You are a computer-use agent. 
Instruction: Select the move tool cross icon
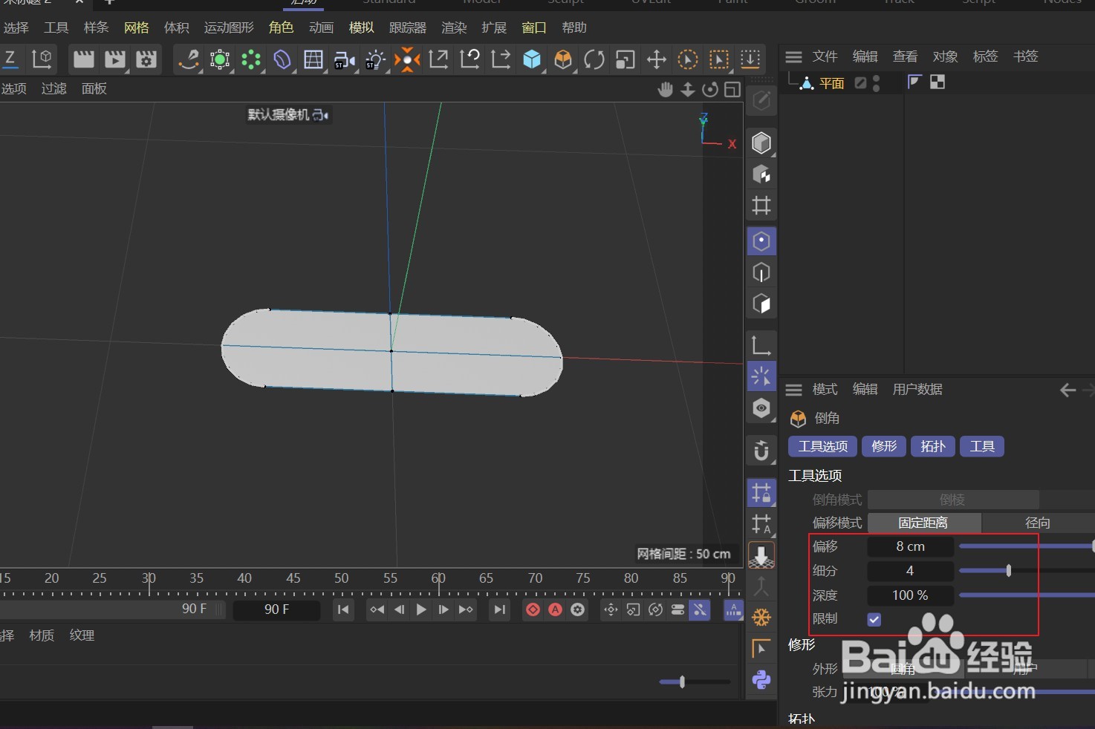pyautogui.click(x=657, y=59)
